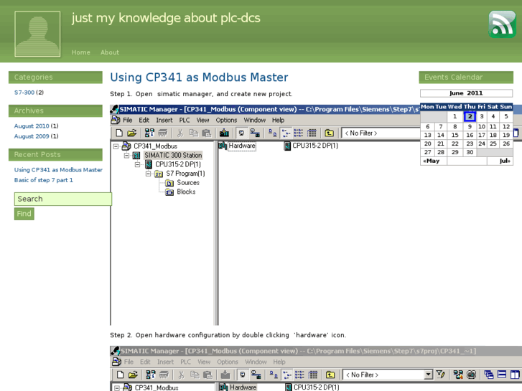Click Tile Horizontally icon in Step 2 toolbar

tap(502, 374)
